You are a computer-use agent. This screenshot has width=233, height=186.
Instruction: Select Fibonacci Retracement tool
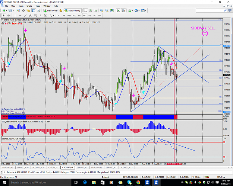pos(35,15)
